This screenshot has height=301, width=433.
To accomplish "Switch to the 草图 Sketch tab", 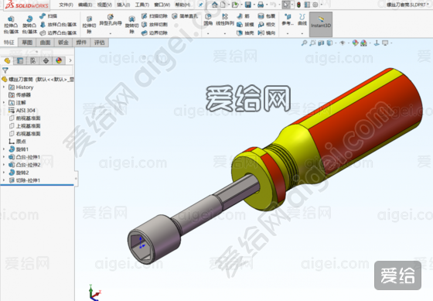I will (27, 43).
